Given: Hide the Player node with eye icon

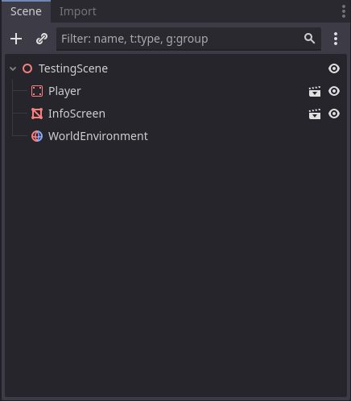Looking at the screenshot, I should tap(334, 91).
